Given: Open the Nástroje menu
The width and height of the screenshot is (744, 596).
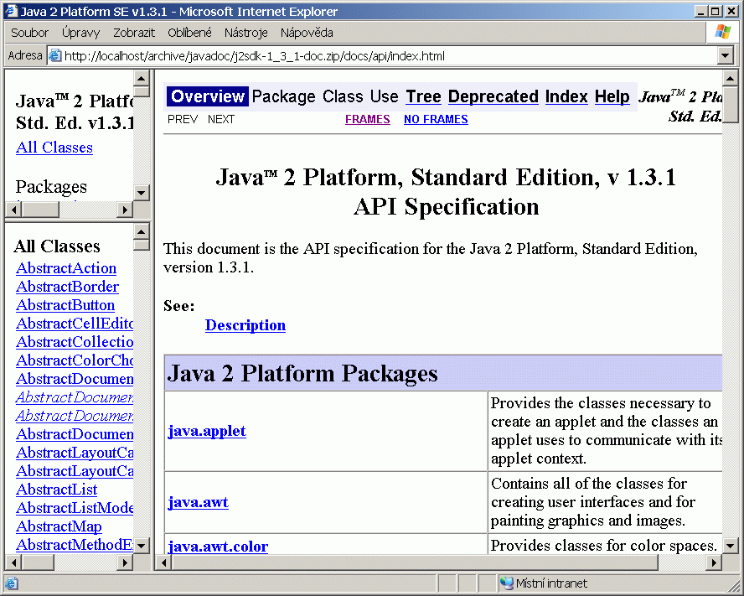Looking at the screenshot, I should pos(245,33).
